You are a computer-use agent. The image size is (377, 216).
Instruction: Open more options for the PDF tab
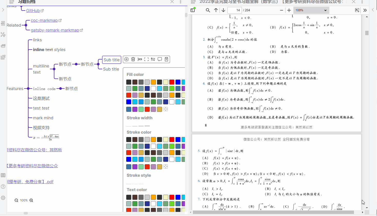(x=362, y=2)
